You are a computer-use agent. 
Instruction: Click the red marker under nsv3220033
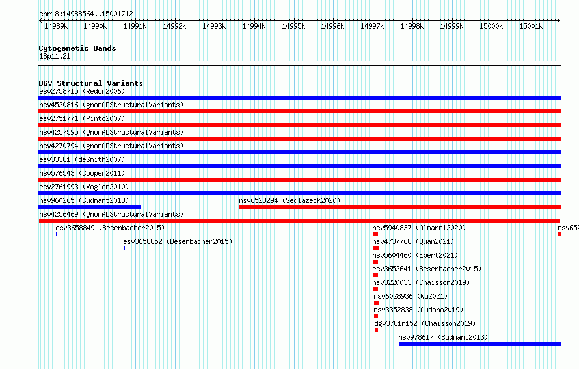pos(375,289)
